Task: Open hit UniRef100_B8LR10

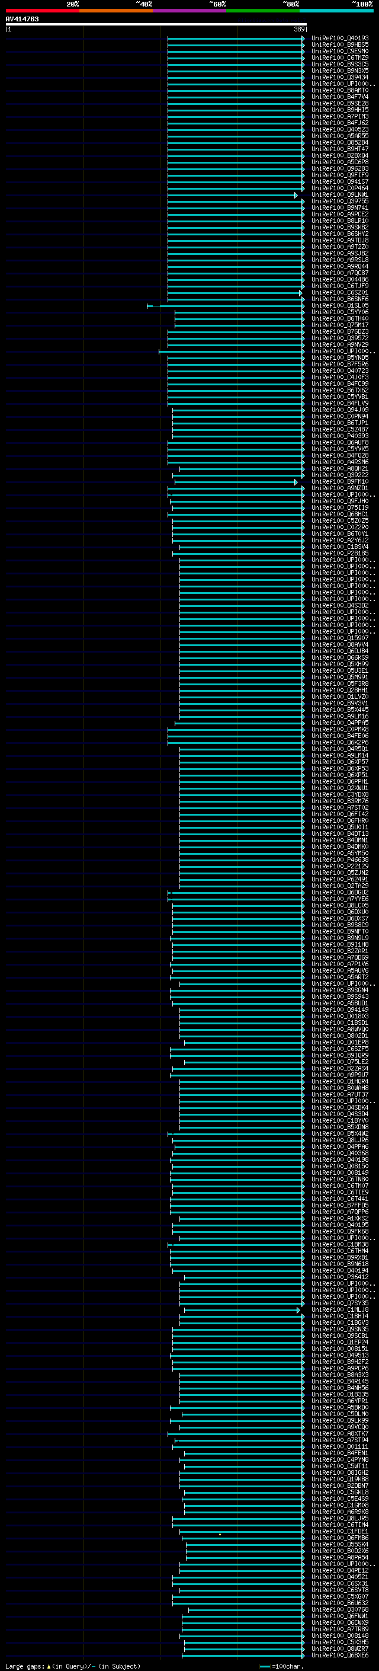Action: tap(339, 221)
